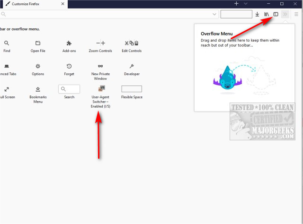Viewport: 303px width, 224px height.
Task: Select the Add-ons puzzle icon
Action: [69, 43]
